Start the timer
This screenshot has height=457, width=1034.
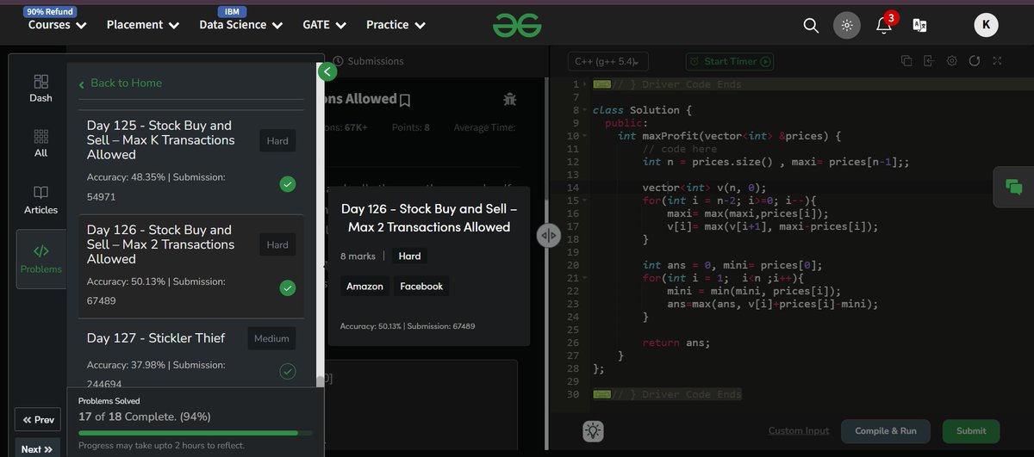point(729,61)
